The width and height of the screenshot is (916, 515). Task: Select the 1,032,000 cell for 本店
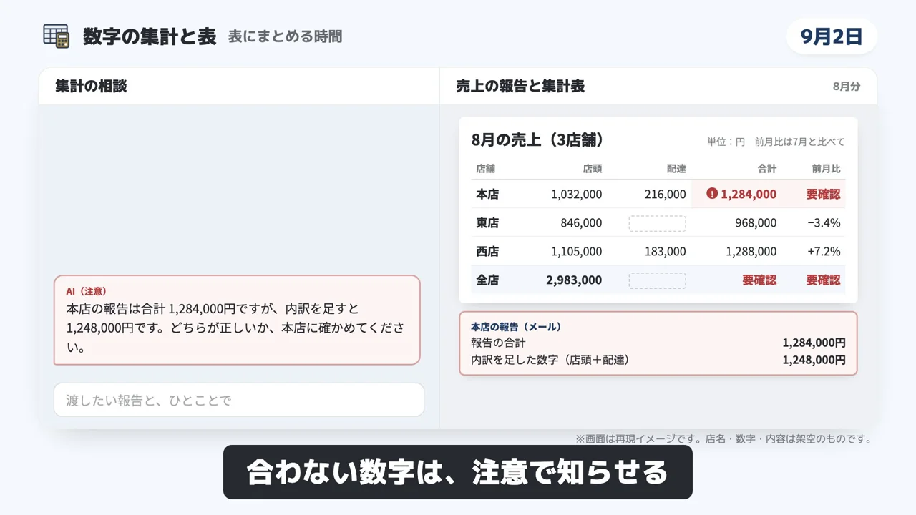coord(577,194)
